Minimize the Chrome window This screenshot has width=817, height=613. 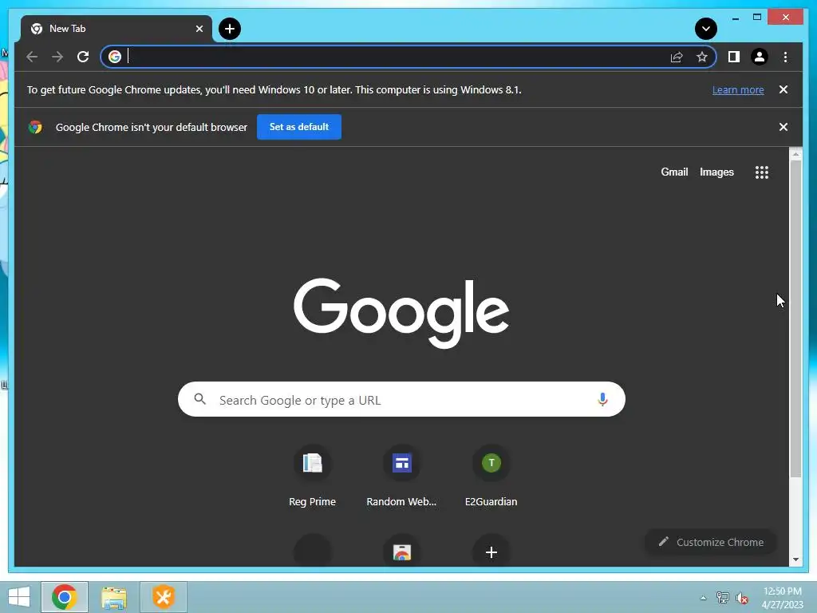pos(735,18)
